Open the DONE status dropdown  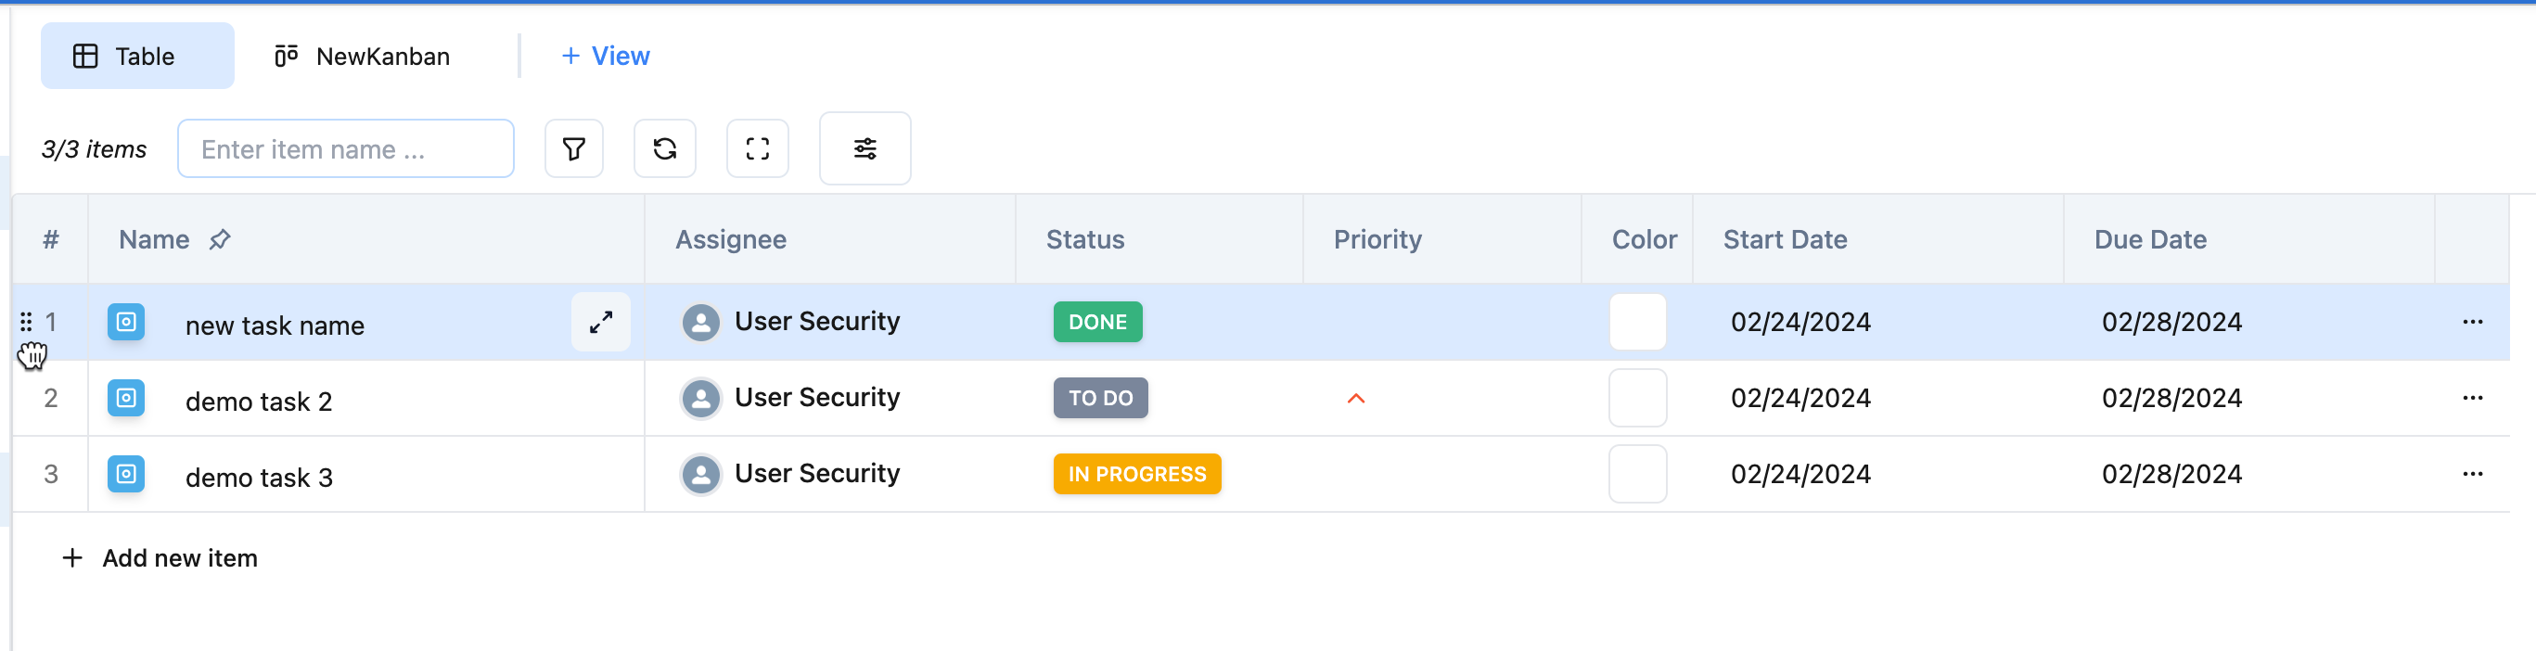pyautogui.click(x=1096, y=322)
